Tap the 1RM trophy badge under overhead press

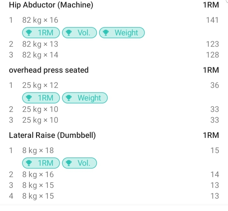point(41,98)
